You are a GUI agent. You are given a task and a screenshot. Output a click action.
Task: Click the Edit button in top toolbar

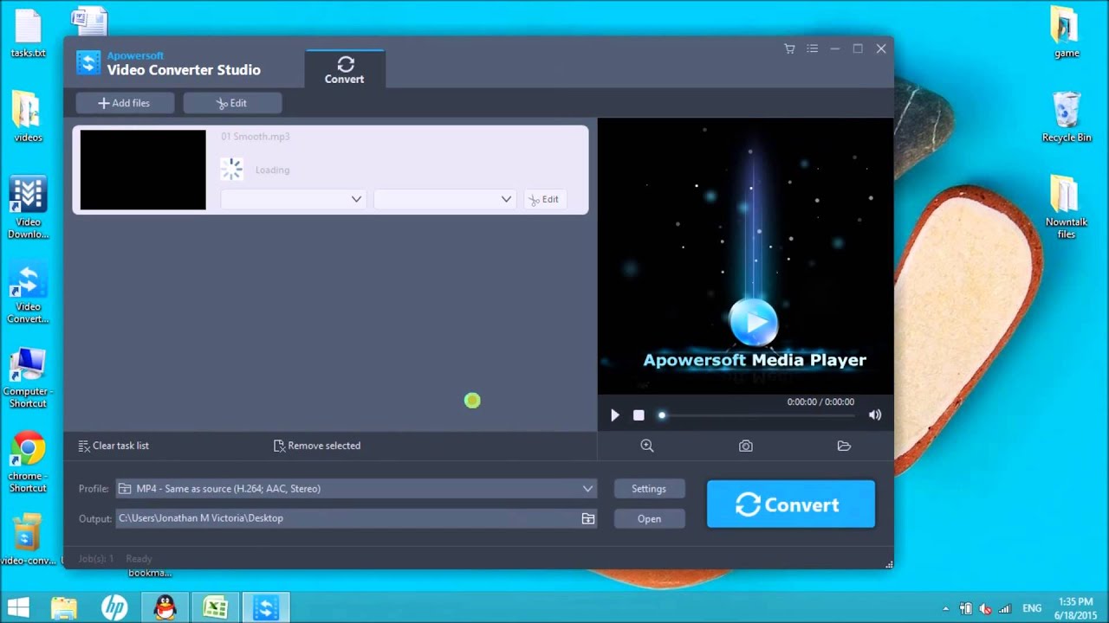[x=232, y=103]
